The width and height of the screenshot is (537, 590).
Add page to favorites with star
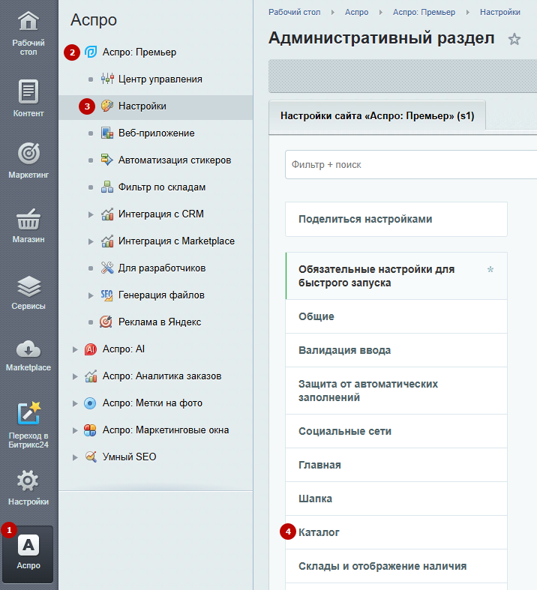tap(514, 39)
